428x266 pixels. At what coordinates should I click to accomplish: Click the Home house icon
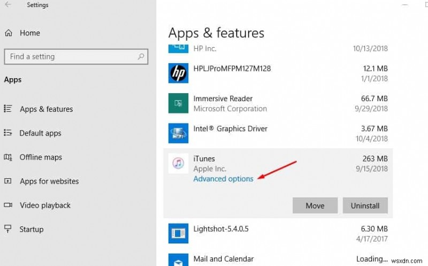pyautogui.click(x=9, y=33)
